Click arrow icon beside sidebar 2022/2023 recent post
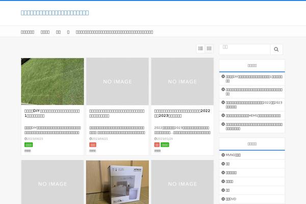 pos(223,103)
